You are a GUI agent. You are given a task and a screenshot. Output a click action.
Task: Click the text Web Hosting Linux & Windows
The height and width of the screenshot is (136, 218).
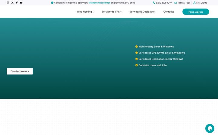tap(156, 47)
